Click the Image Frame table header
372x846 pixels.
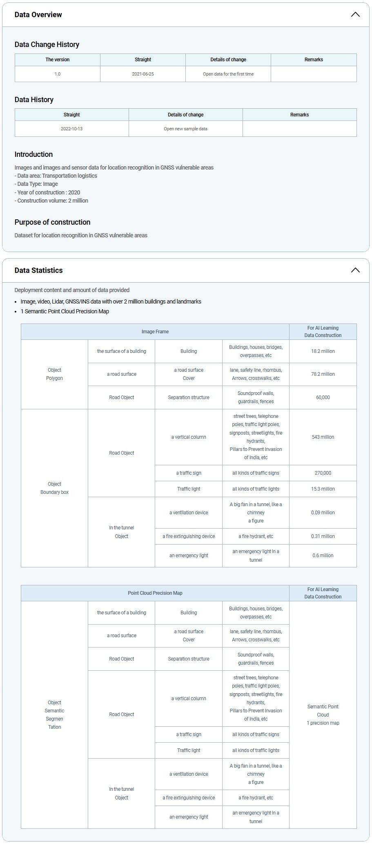tap(155, 332)
